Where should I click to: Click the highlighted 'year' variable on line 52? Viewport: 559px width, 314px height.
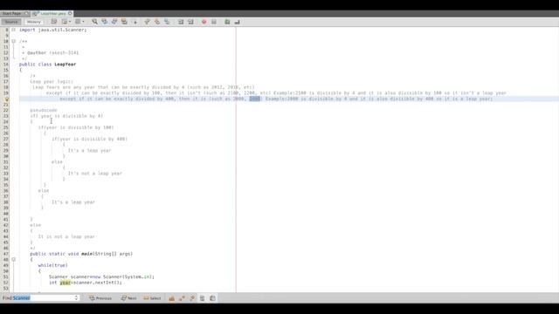tap(66, 283)
